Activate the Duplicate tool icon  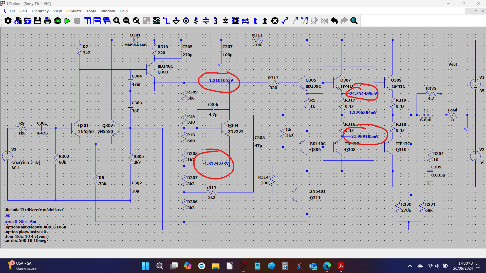(x=285, y=21)
